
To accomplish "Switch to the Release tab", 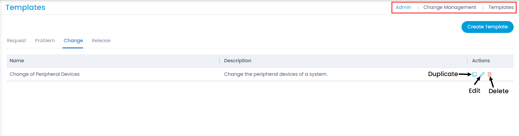I will [x=101, y=41].
